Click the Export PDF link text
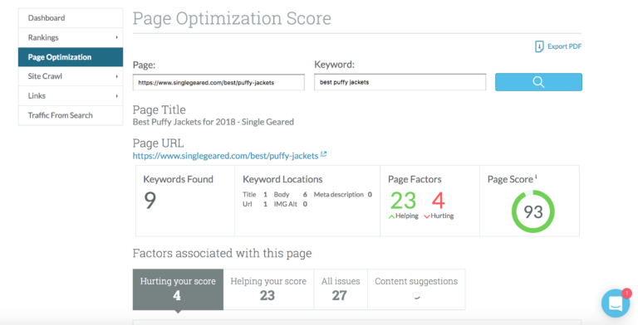Image resolution: width=638 pixels, height=325 pixels. (x=564, y=46)
